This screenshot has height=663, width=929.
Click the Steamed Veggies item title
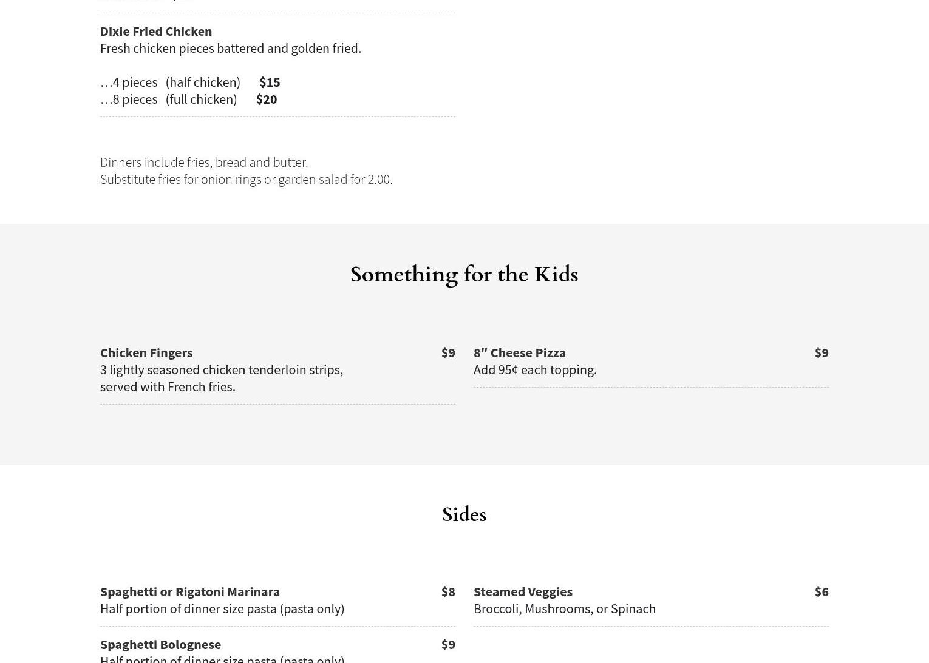[x=523, y=591]
